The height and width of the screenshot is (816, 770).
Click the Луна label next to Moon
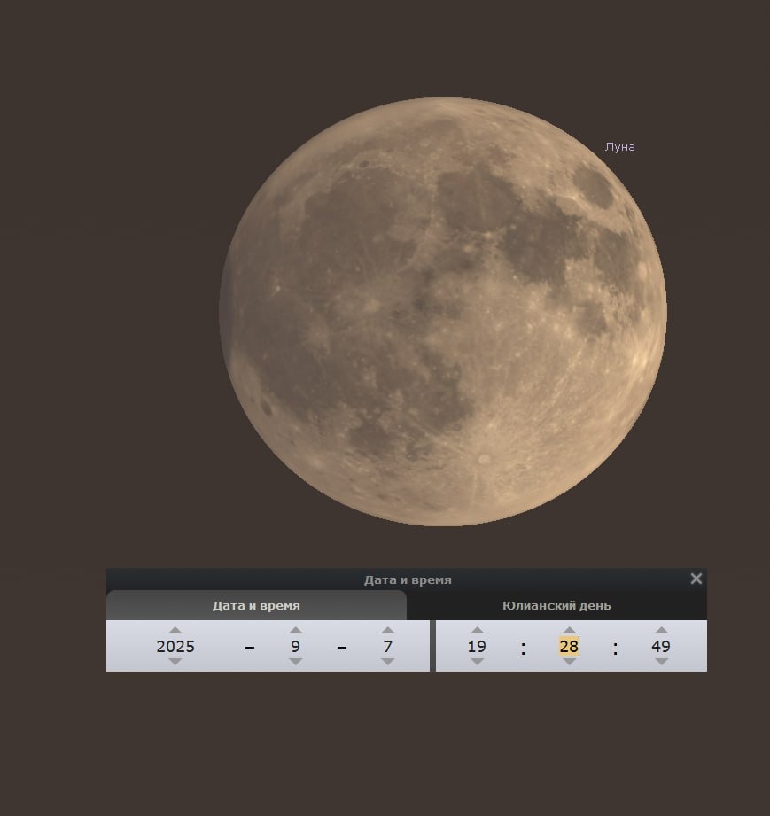click(x=619, y=147)
